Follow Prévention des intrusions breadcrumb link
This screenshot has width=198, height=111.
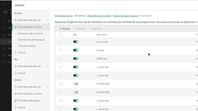[126, 16]
